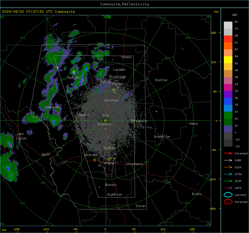This screenshot has height=233, width=249.
Task: Click the ThreeHills city label
Action: click(x=139, y=121)
